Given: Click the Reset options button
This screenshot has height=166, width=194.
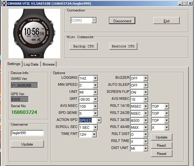Looking at the screenshot, I should coord(162,153).
